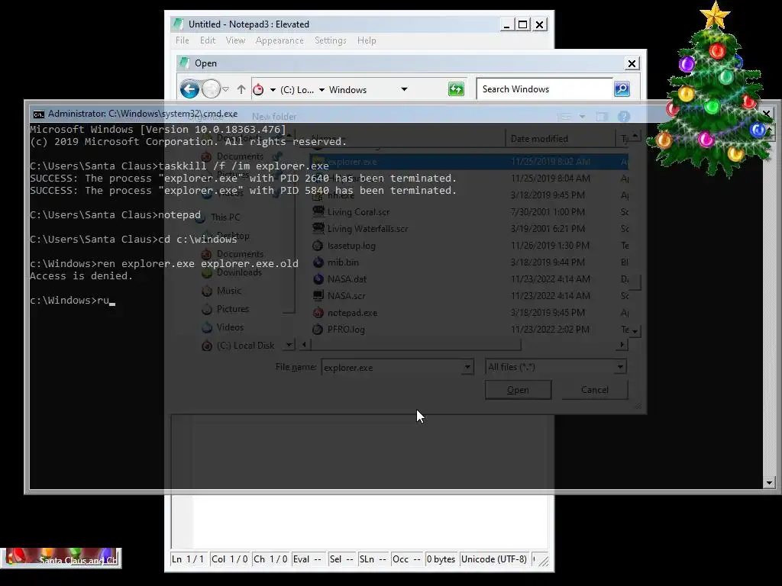Select This PC in navigation pane
The image size is (782, 586).
pyautogui.click(x=225, y=217)
